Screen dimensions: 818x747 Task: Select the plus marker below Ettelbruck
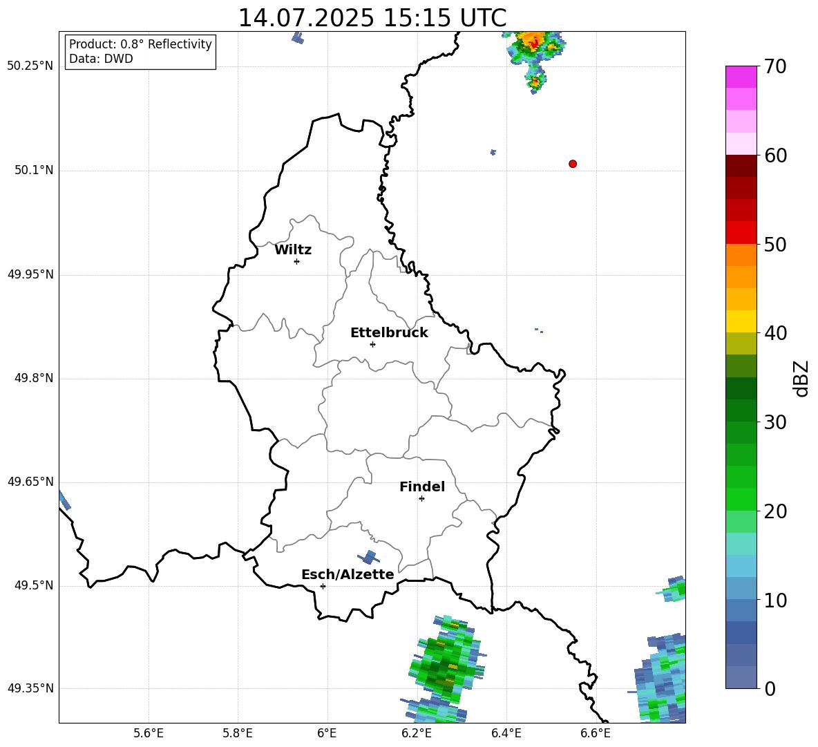[x=372, y=344]
